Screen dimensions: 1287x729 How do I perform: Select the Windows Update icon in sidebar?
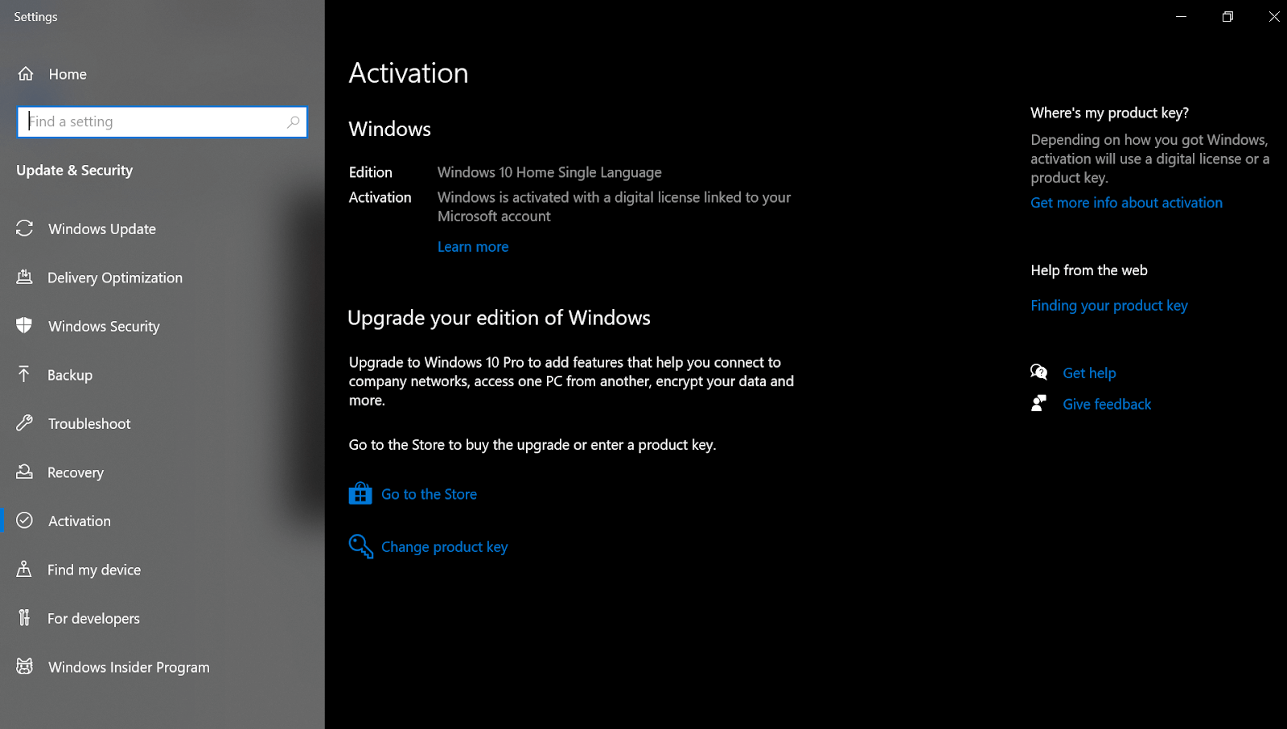coord(25,229)
